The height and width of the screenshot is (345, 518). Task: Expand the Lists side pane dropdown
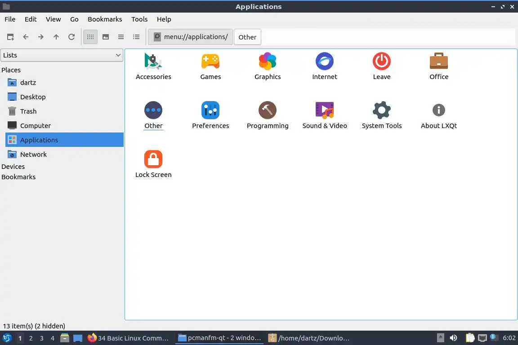[x=62, y=55]
